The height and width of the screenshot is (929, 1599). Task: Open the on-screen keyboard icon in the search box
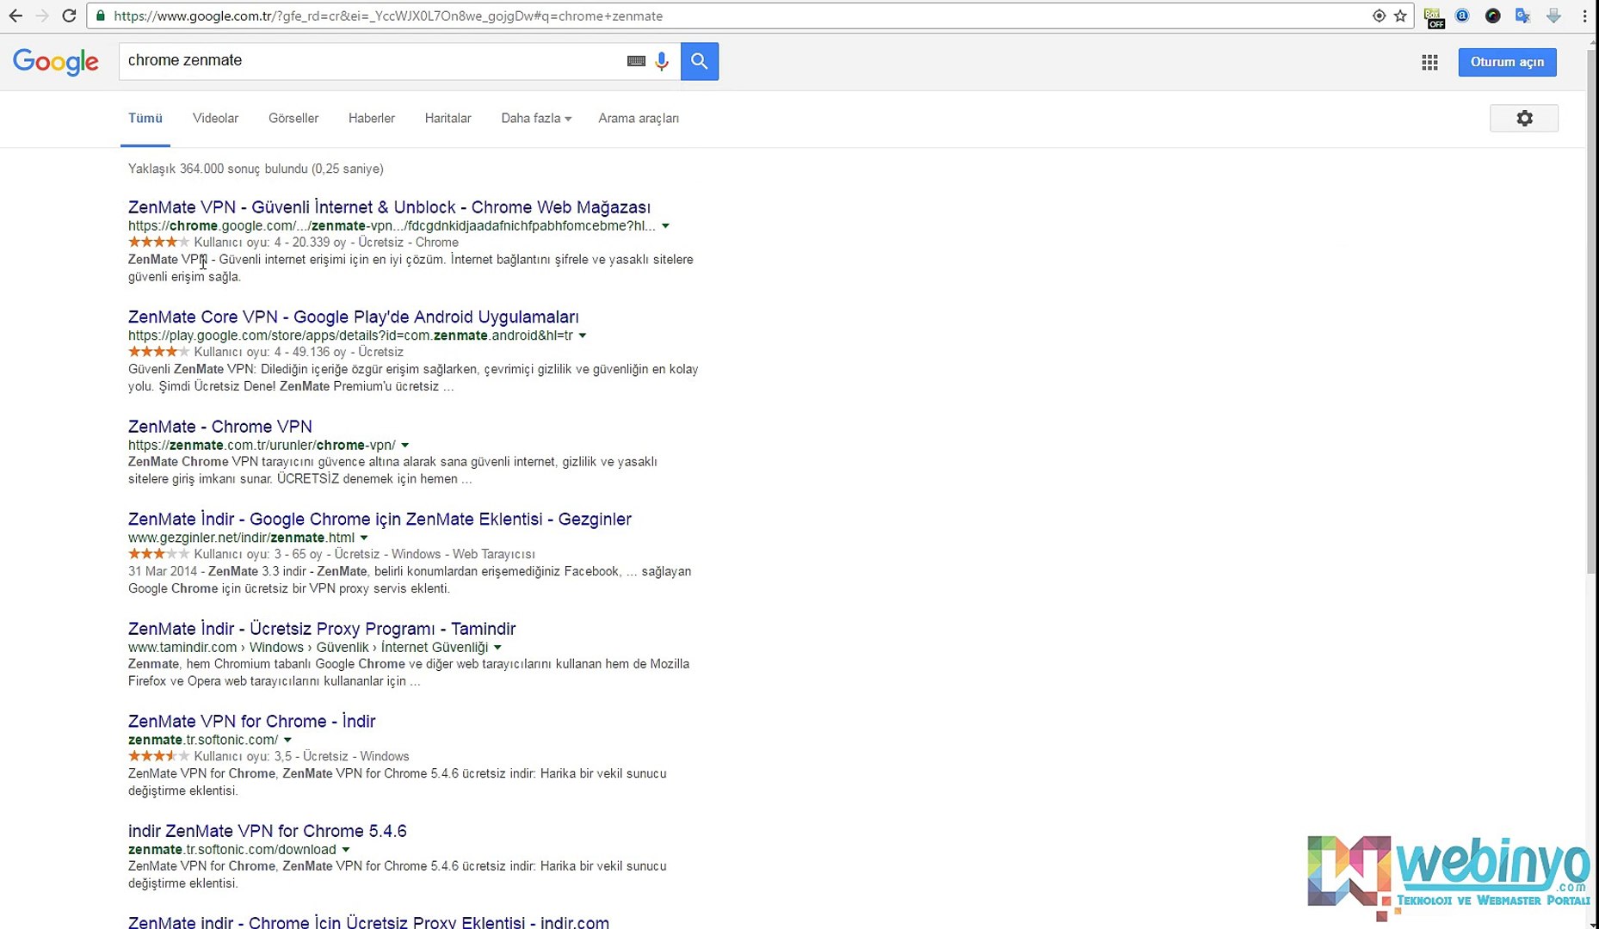(636, 61)
